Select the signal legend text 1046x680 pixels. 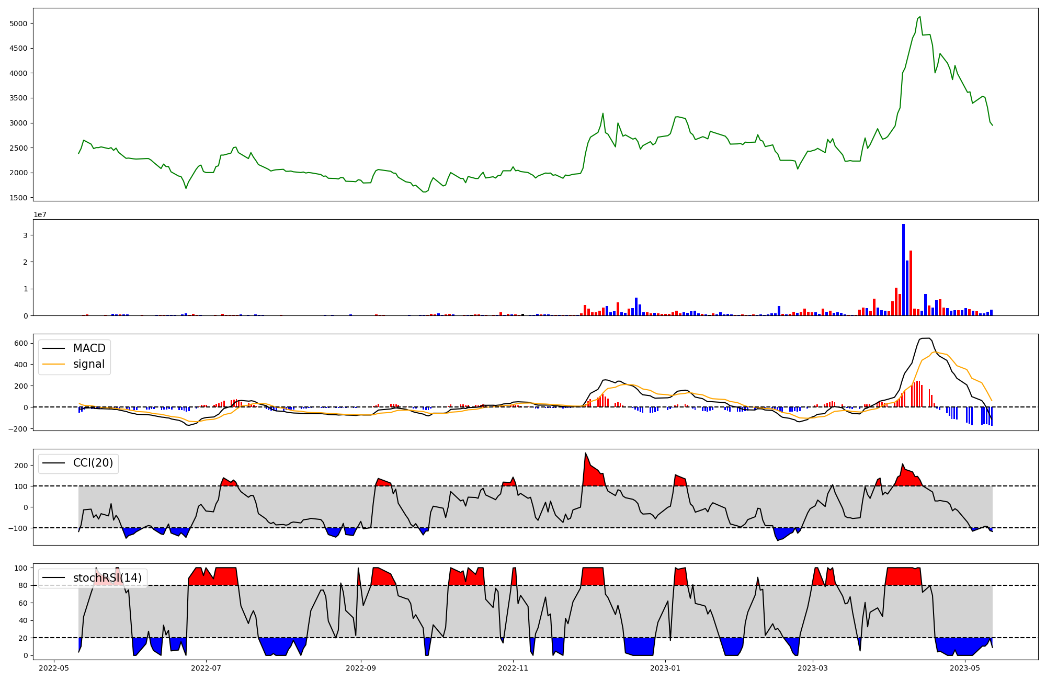(88, 364)
